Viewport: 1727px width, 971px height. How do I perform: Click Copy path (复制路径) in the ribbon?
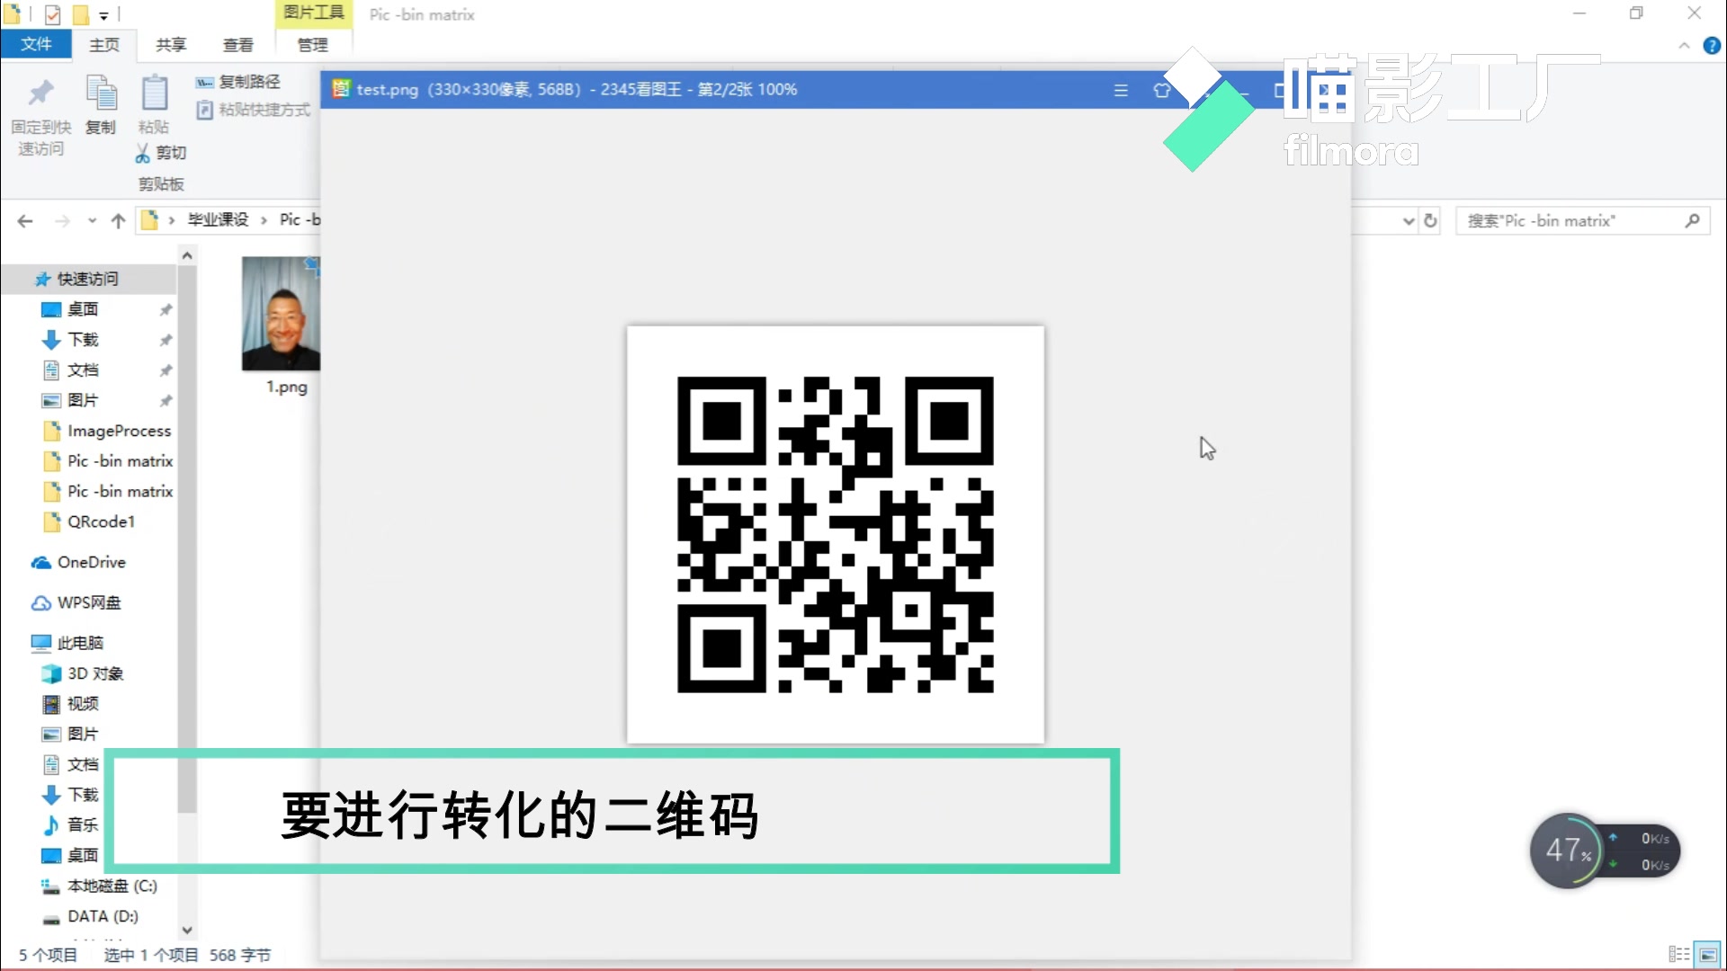[238, 82]
